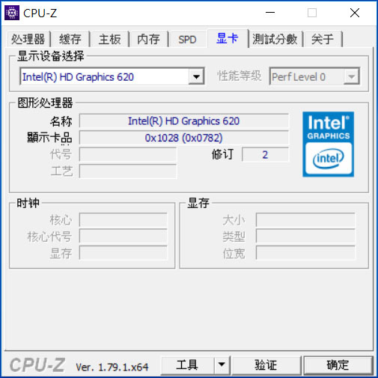This screenshot has height=378, width=378.
Task: Click the 工具 button
Action: 187,365
